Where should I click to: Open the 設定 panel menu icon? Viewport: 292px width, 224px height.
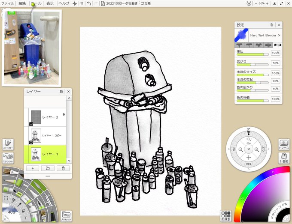pos(272,25)
